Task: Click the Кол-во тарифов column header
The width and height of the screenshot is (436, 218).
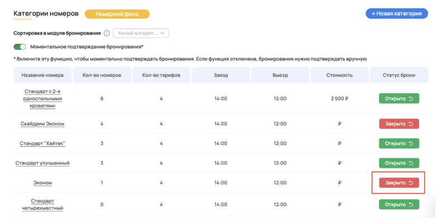Action: click(x=162, y=75)
